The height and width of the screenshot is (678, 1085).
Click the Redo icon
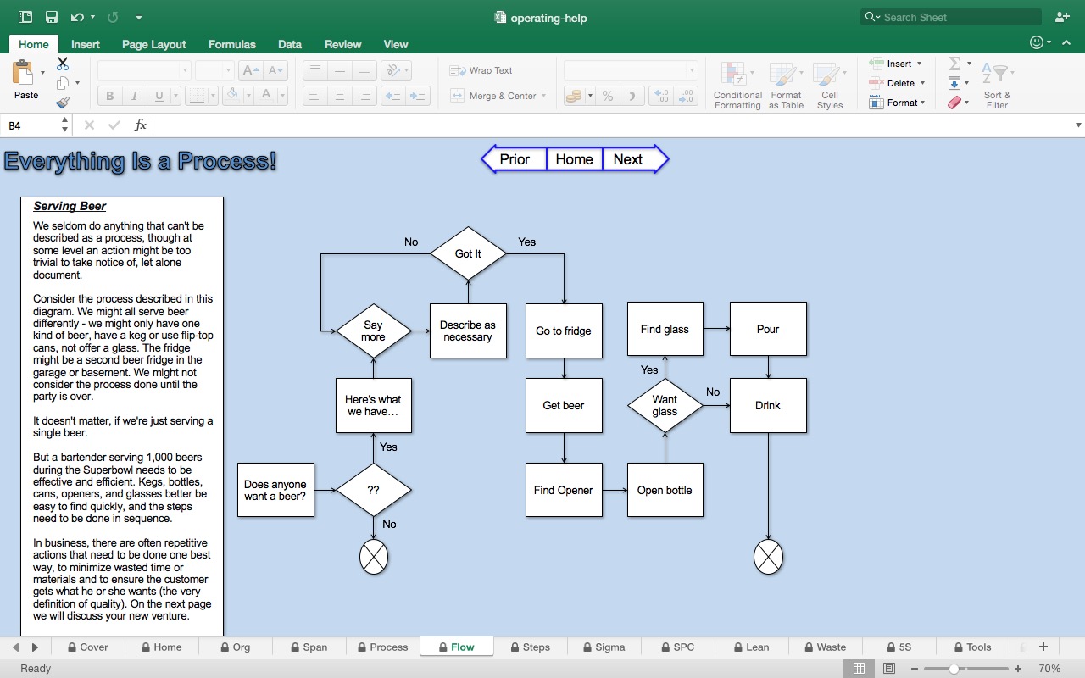click(114, 17)
